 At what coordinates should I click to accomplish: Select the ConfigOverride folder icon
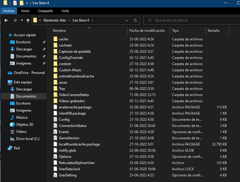(x=56, y=58)
